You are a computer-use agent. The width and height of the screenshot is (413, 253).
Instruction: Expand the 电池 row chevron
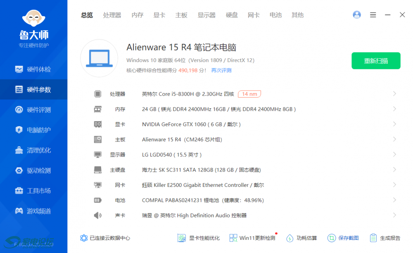tap(394, 200)
